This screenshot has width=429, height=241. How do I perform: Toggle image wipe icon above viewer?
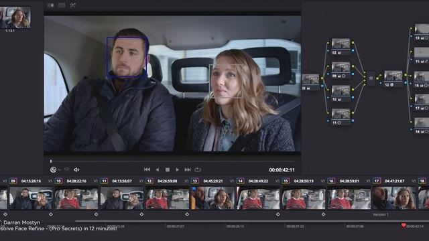[x=50, y=5]
